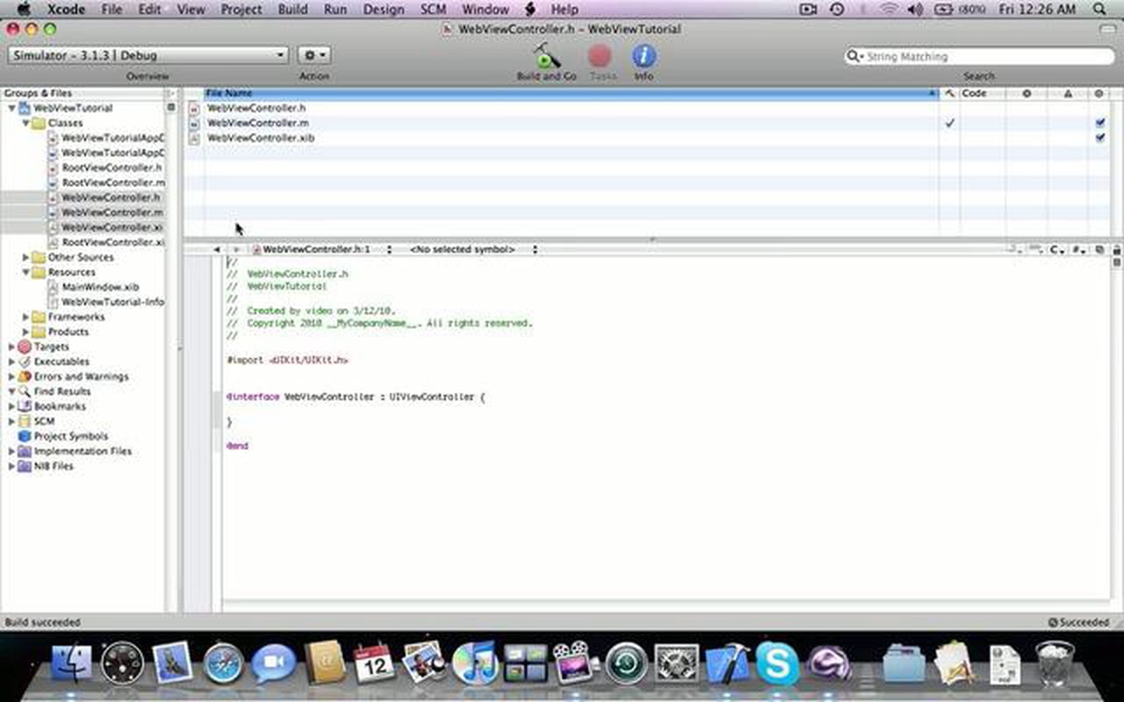Screen dimensions: 1124x702
Task: Open the Build menu
Action: [292, 10]
